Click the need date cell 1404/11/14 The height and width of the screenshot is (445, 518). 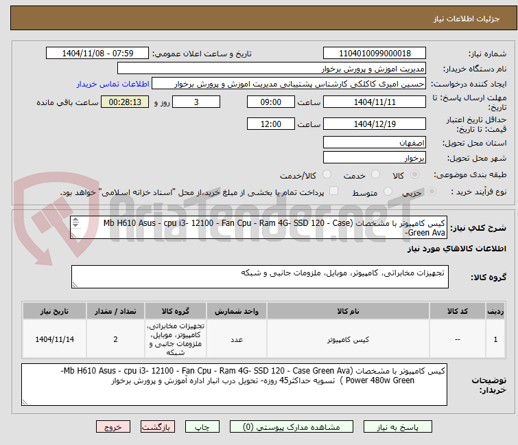pos(54,339)
